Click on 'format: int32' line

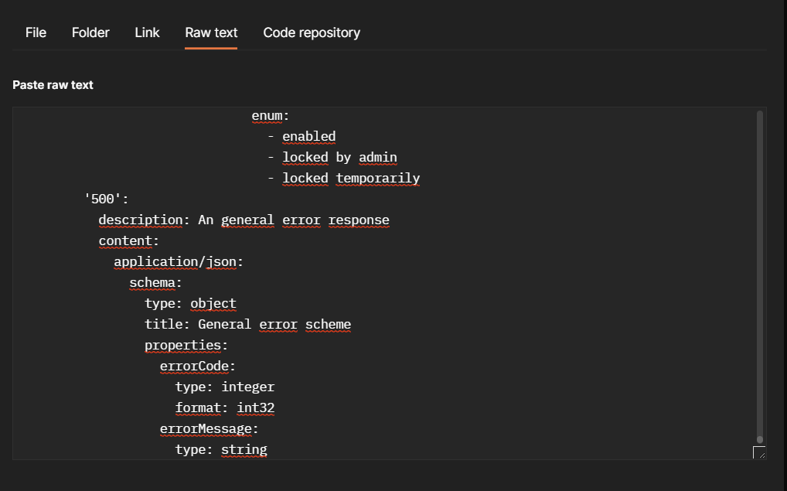(x=225, y=408)
